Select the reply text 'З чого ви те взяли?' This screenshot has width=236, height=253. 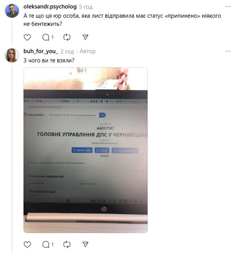coord(49,60)
